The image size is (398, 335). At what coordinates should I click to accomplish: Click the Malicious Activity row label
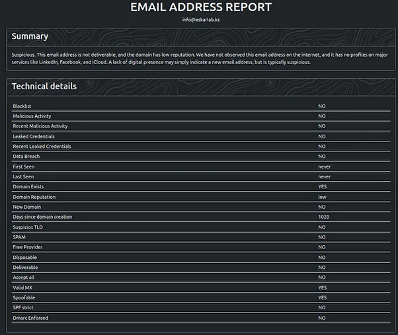pyautogui.click(x=32, y=116)
